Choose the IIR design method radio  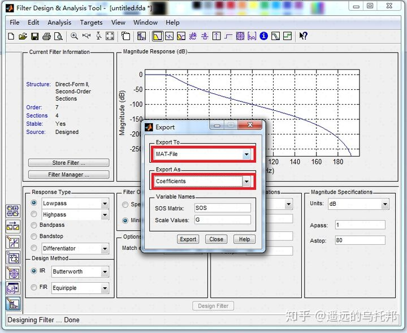click(x=34, y=271)
